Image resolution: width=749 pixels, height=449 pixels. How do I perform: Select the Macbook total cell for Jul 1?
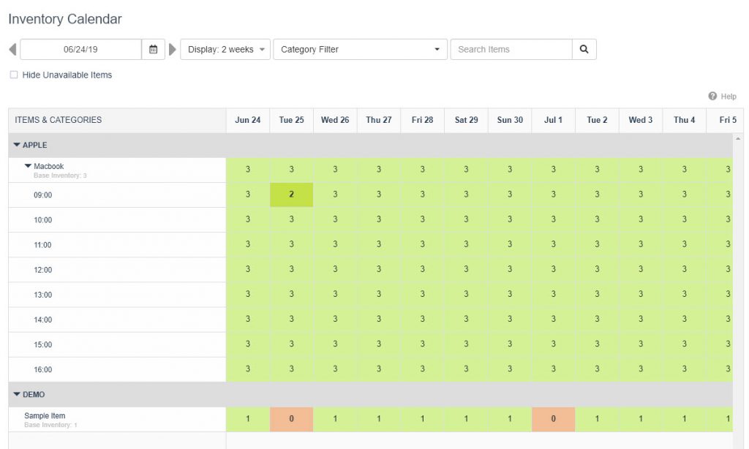553,169
